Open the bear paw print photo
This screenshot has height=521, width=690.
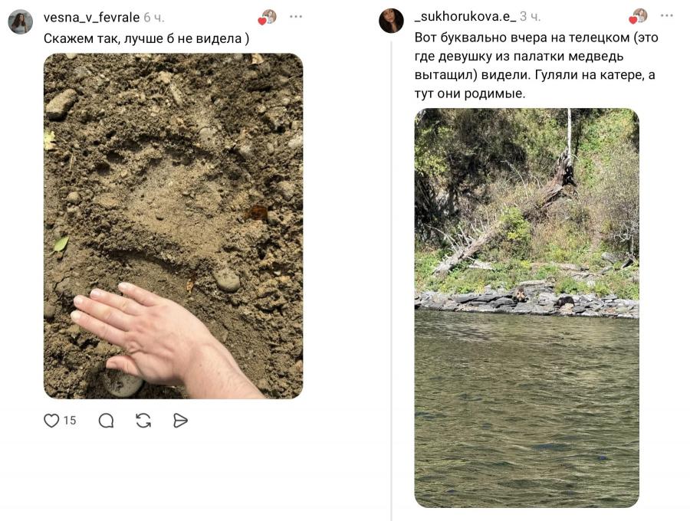coord(173,226)
